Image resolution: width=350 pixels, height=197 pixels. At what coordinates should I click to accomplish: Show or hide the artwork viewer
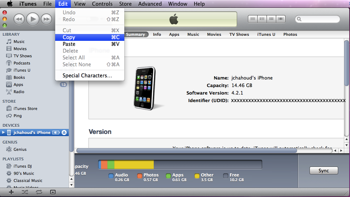tap(53, 192)
